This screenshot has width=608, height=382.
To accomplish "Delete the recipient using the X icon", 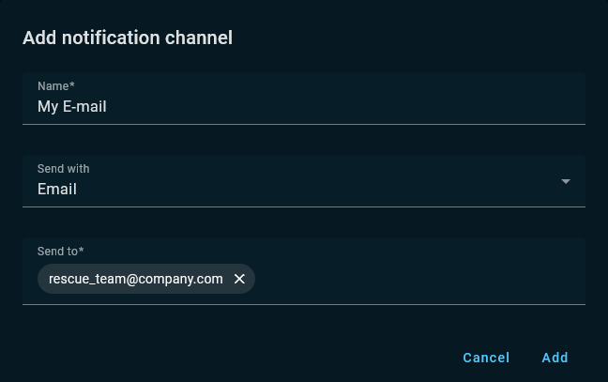I will tap(239, 279).
